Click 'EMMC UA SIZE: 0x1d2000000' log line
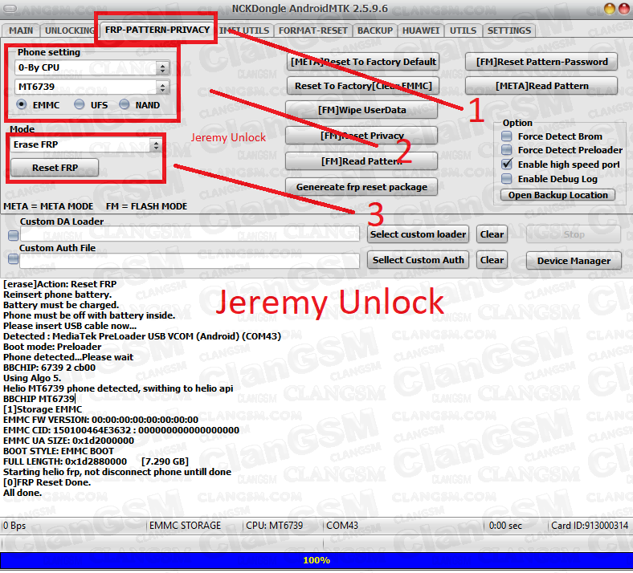633x573 pixels. click(x=68, y=441)
